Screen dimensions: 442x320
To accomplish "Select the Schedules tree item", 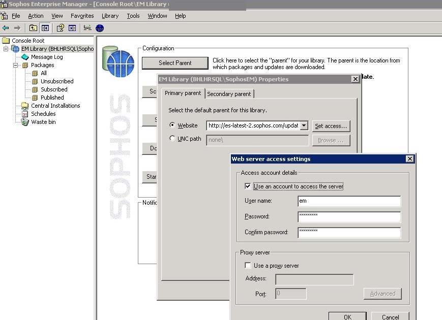I will pos(43,114).
